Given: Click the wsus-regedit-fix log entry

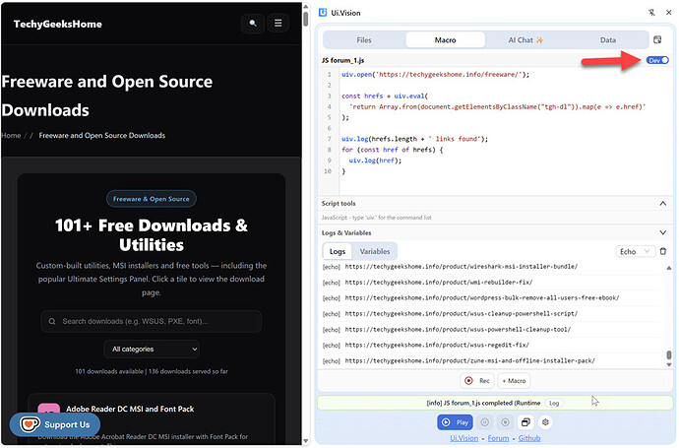Looking at the screenshot, I should [x=437, y=346].
